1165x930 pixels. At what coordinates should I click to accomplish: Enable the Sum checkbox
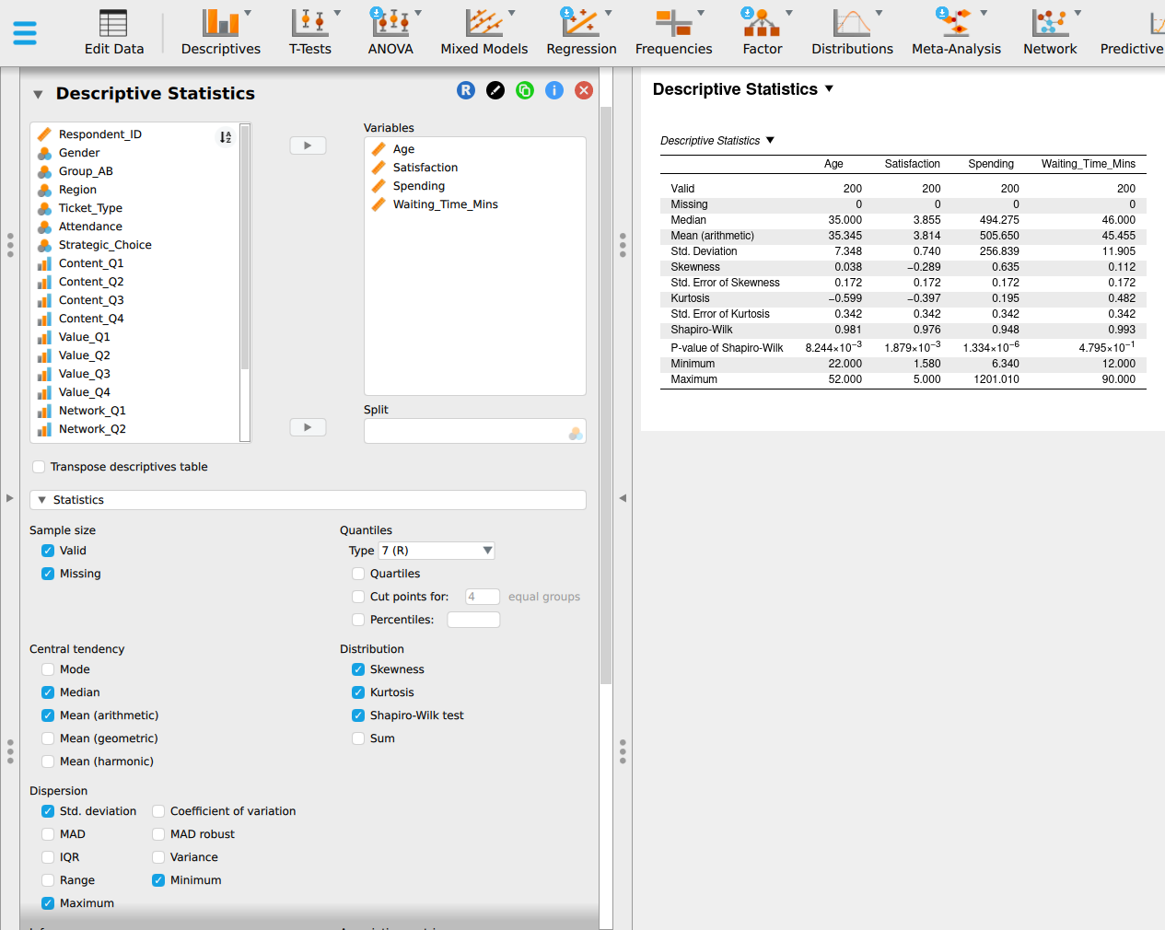point(358,738)
